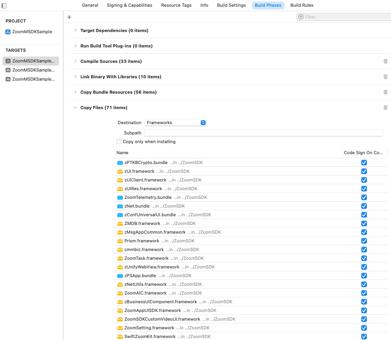The width and height of the screenshot is (391, 340).
Task: Expand Run Build Tool Plug-ins section
Action: [75, 46]
